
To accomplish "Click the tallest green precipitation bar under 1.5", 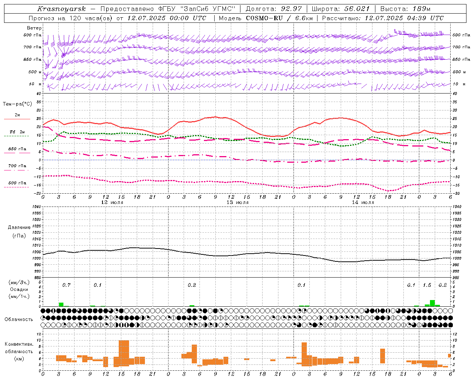I will pos(432,303).
